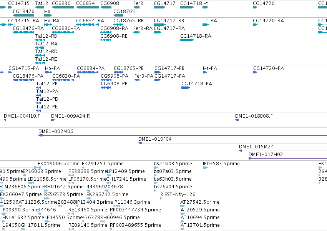Open transcript CG14718-RA label
Viewport: 327px width, 231px height.
[196, 36]
